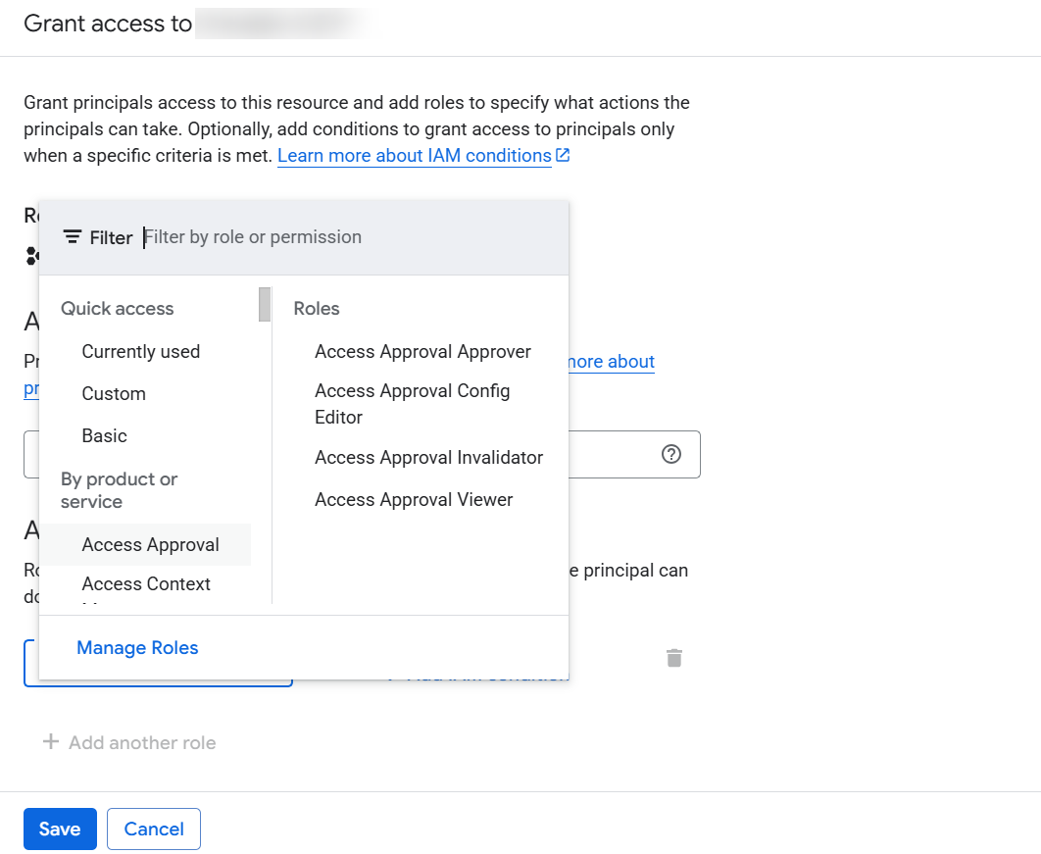
Task: Choose the Custom roles category
Action: (x=114, y=393)
